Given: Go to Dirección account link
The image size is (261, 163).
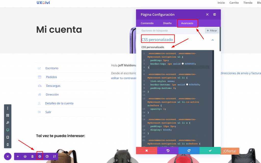Looking at the screenshot, I should (x=52, y=95).
